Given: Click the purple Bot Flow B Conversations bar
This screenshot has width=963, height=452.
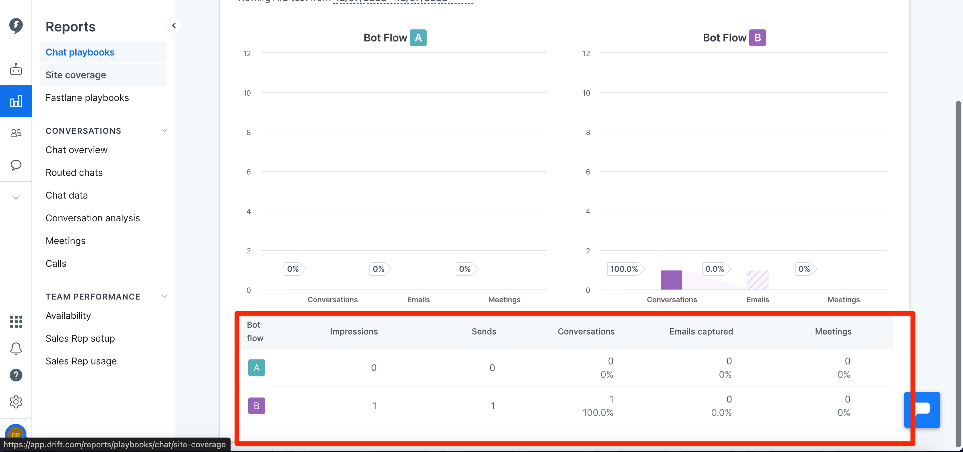Looking at the screenshot, I should (672, 280).
